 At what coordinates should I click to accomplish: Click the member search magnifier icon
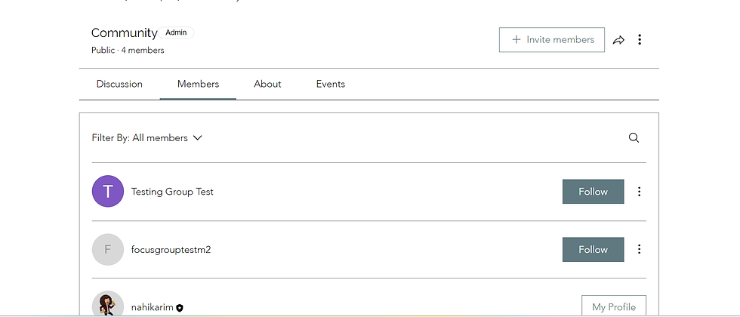[x=634, y=137]
